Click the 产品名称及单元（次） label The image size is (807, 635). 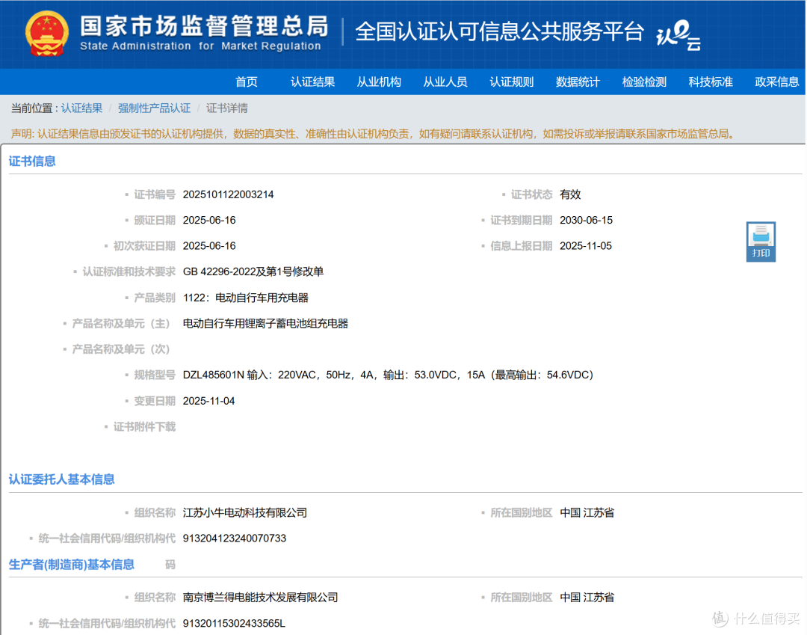click(x=121, y=349)
